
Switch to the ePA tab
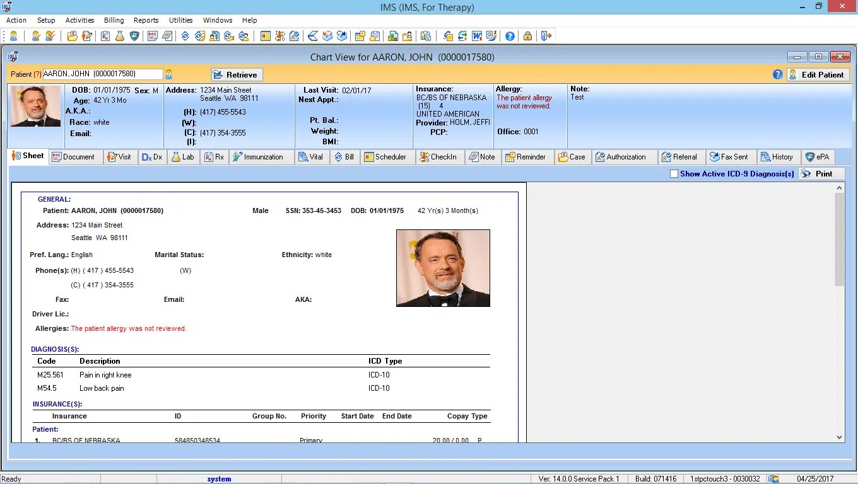tap(818, 157)
